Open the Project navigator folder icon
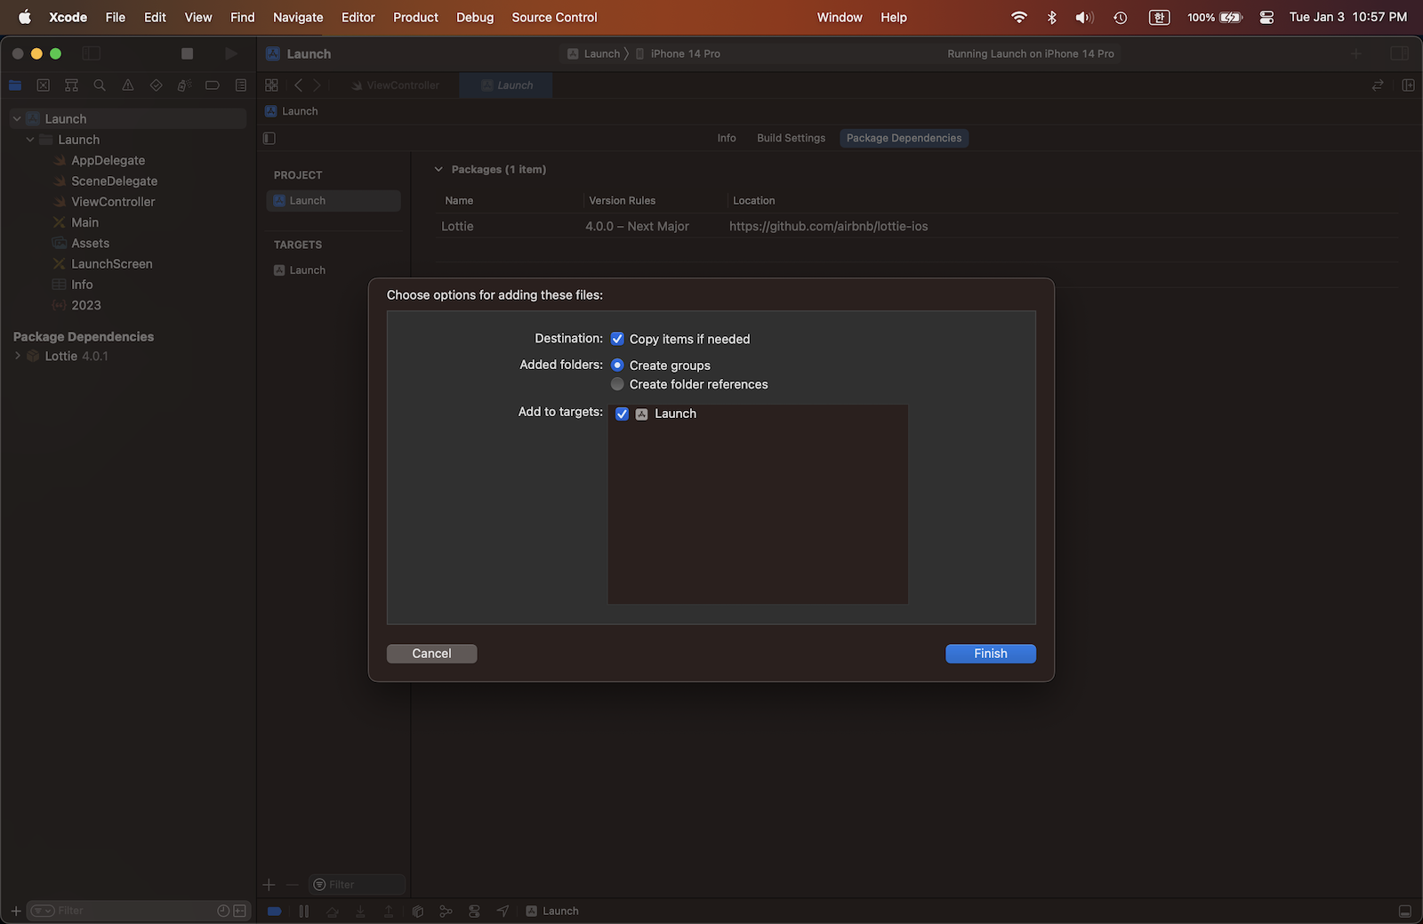The image size is (1423, 924). 15,84
